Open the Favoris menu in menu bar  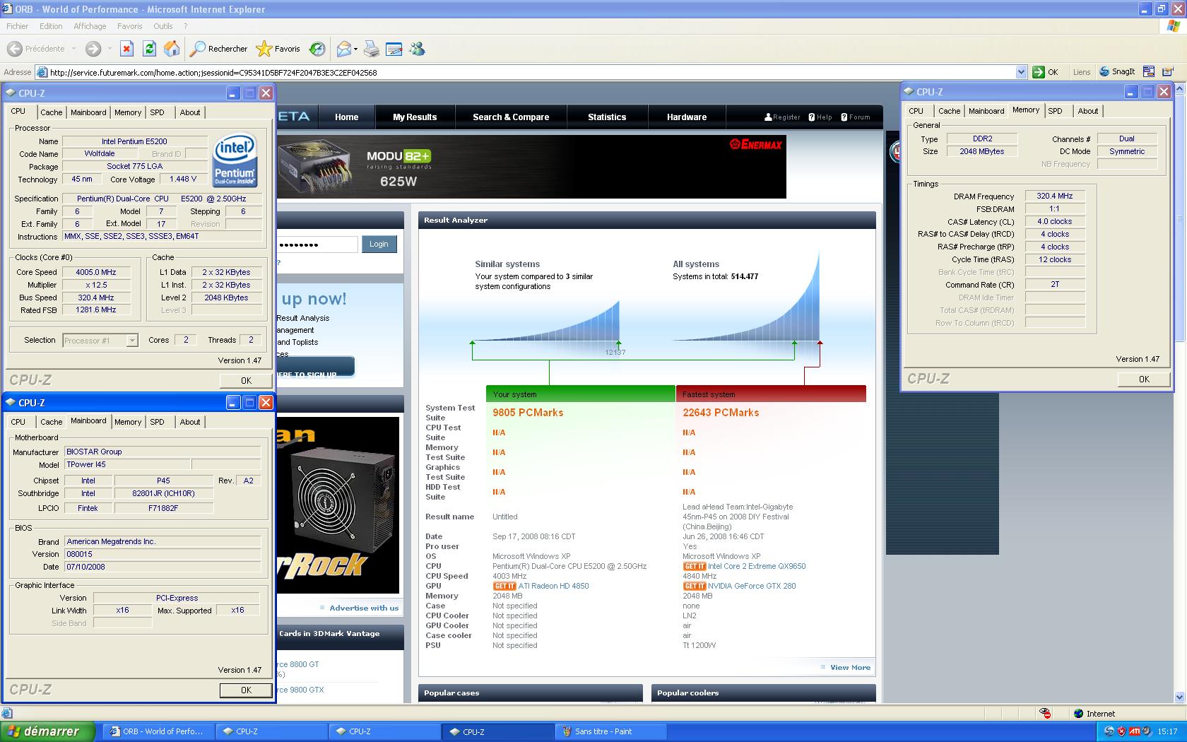129,26
